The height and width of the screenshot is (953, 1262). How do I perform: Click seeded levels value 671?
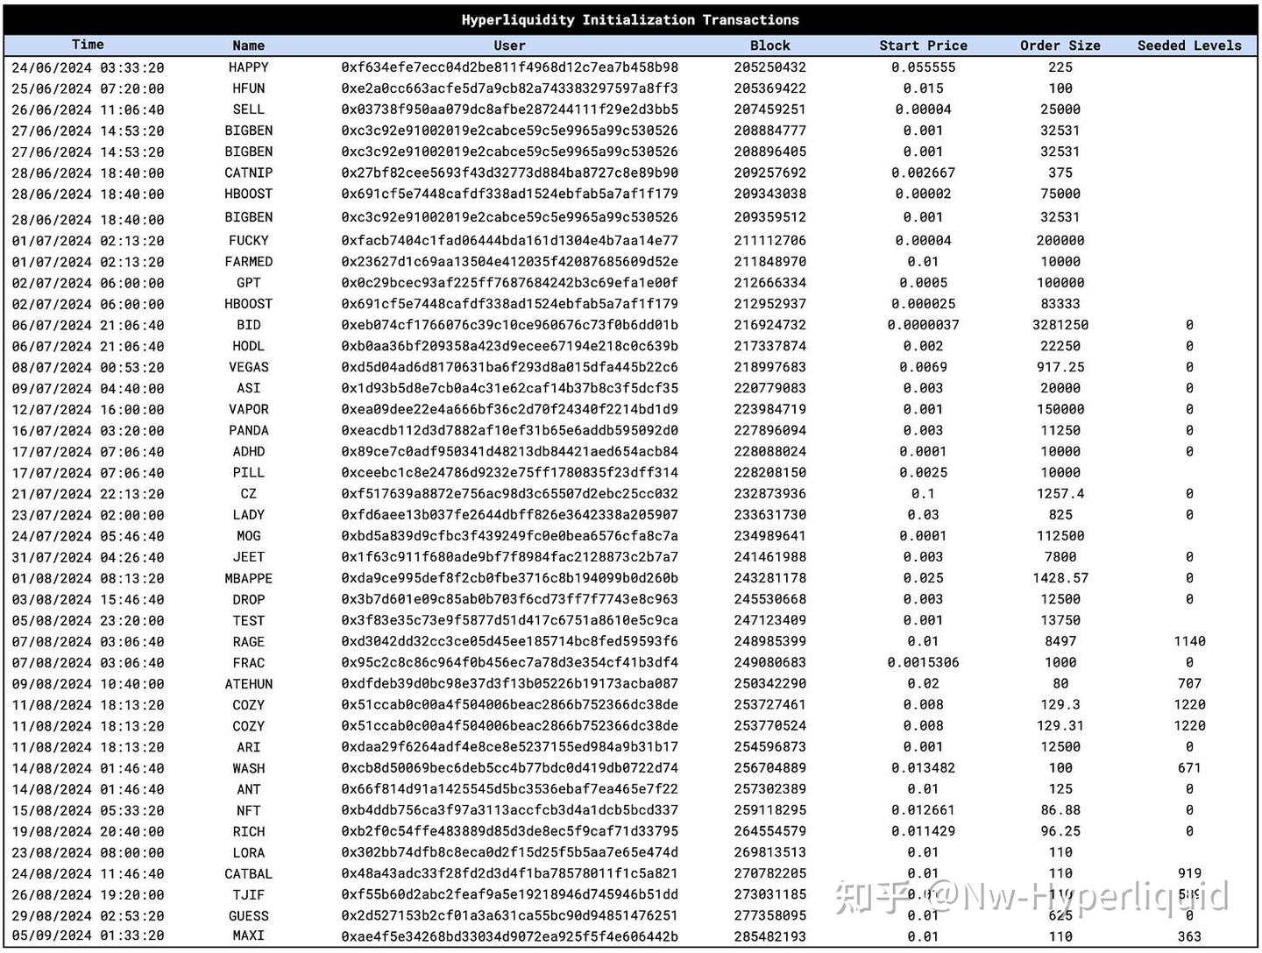click(1189, 768)
